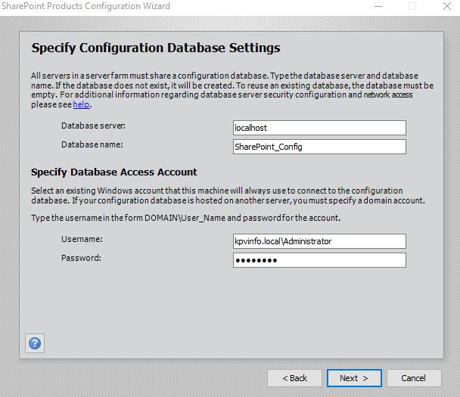460x397 pixels.
Task: Close the wizard window with X
Action: (x=447, y=6)
